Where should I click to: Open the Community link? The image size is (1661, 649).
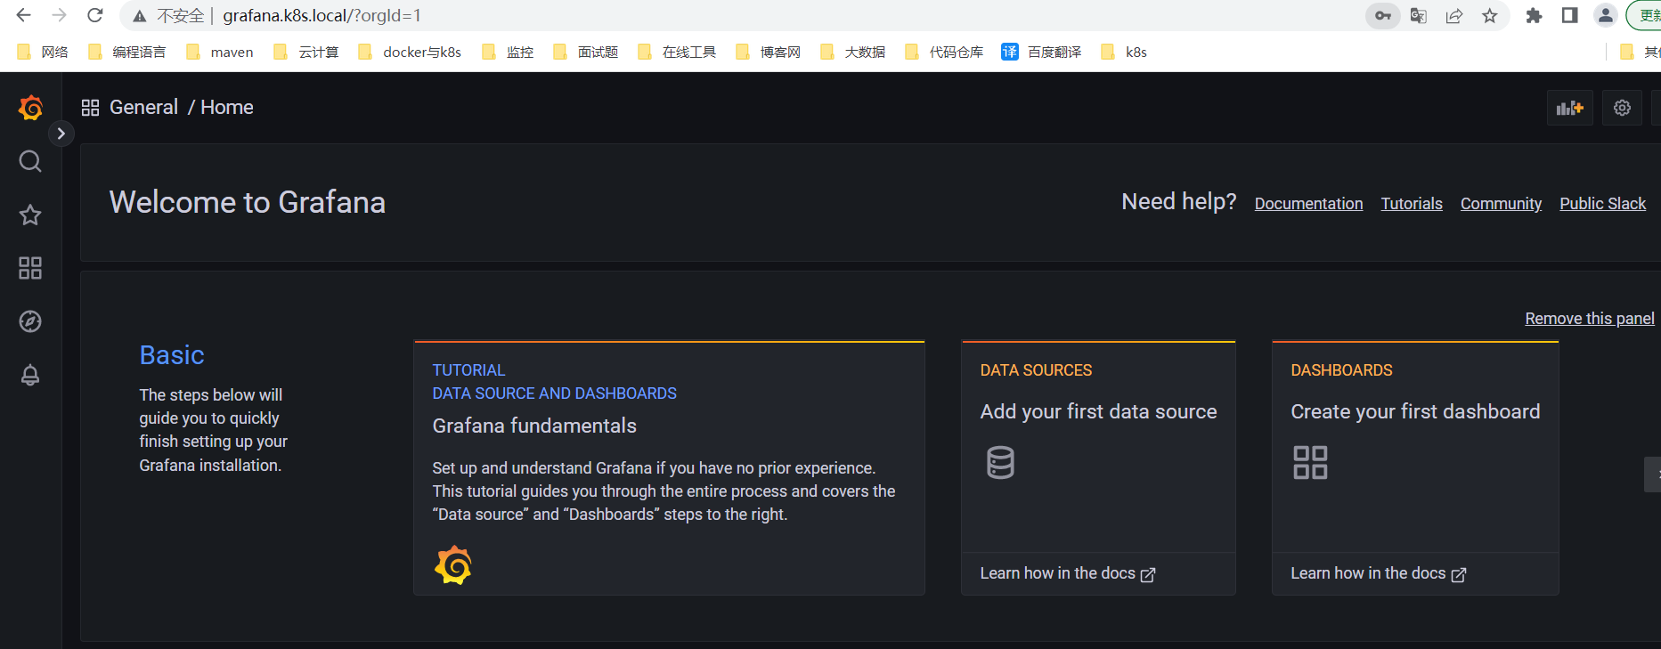coord(1501,203)
